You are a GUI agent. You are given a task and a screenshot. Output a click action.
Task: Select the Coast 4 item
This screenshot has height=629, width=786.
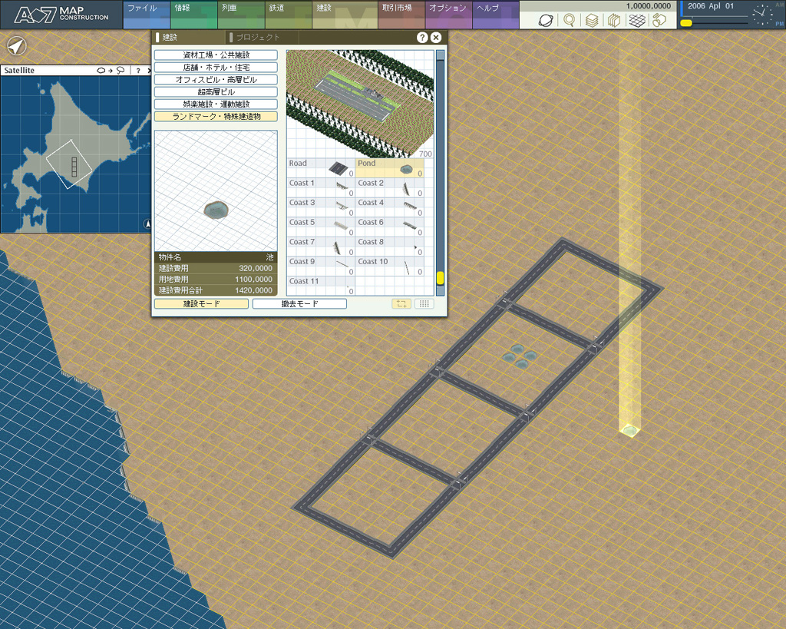(389, 207)
